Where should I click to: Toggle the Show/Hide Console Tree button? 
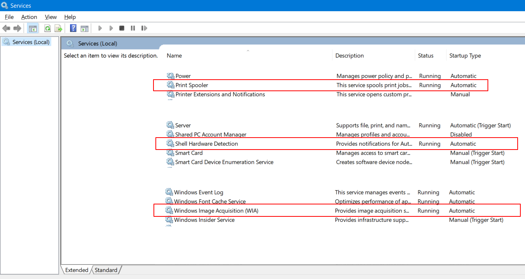33,28
